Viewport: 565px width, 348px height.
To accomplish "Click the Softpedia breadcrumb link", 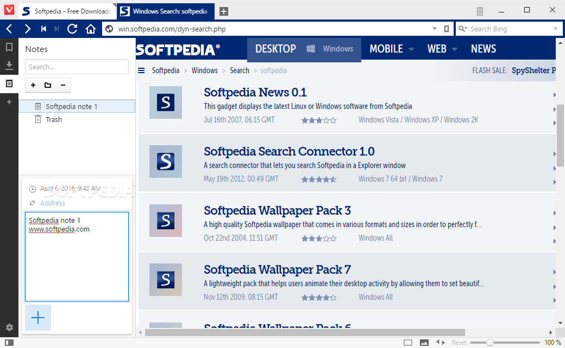I will [x=166, y=70].
